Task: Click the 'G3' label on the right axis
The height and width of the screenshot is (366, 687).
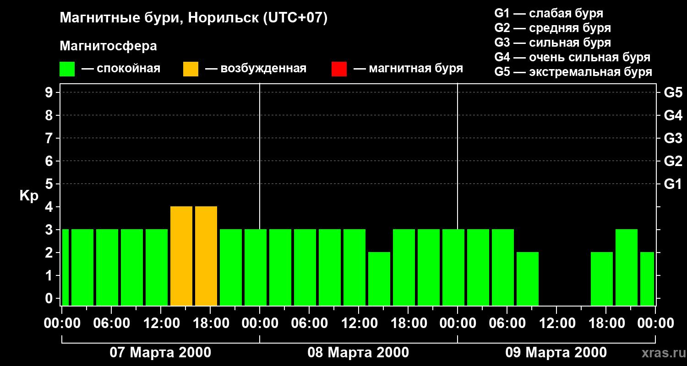Action: tap(673, 138)
